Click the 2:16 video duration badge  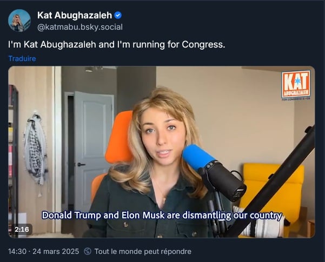point(22,229)
